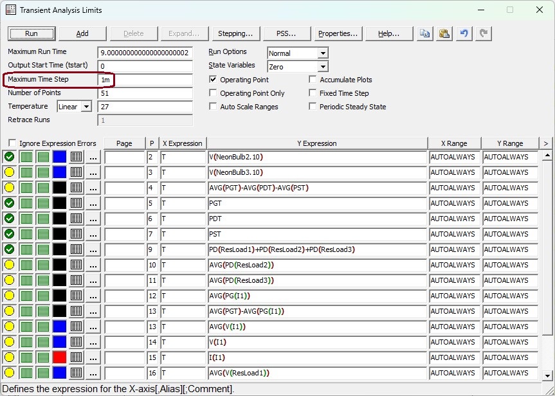555x396 pixels.
Task: Open the Temperature Linear dropdown
Action: [86, 107]
